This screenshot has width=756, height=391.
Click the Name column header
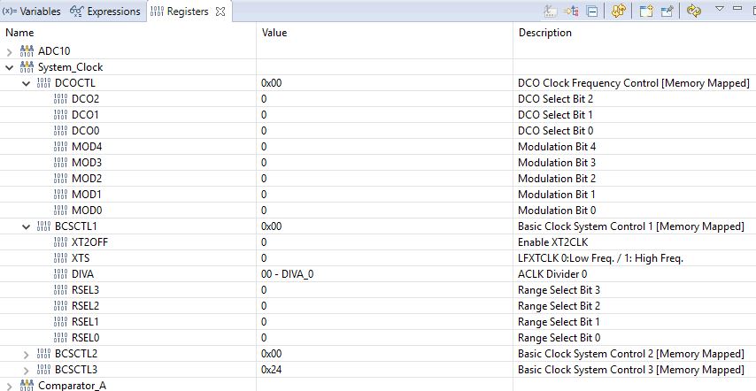tap(19, 33)
